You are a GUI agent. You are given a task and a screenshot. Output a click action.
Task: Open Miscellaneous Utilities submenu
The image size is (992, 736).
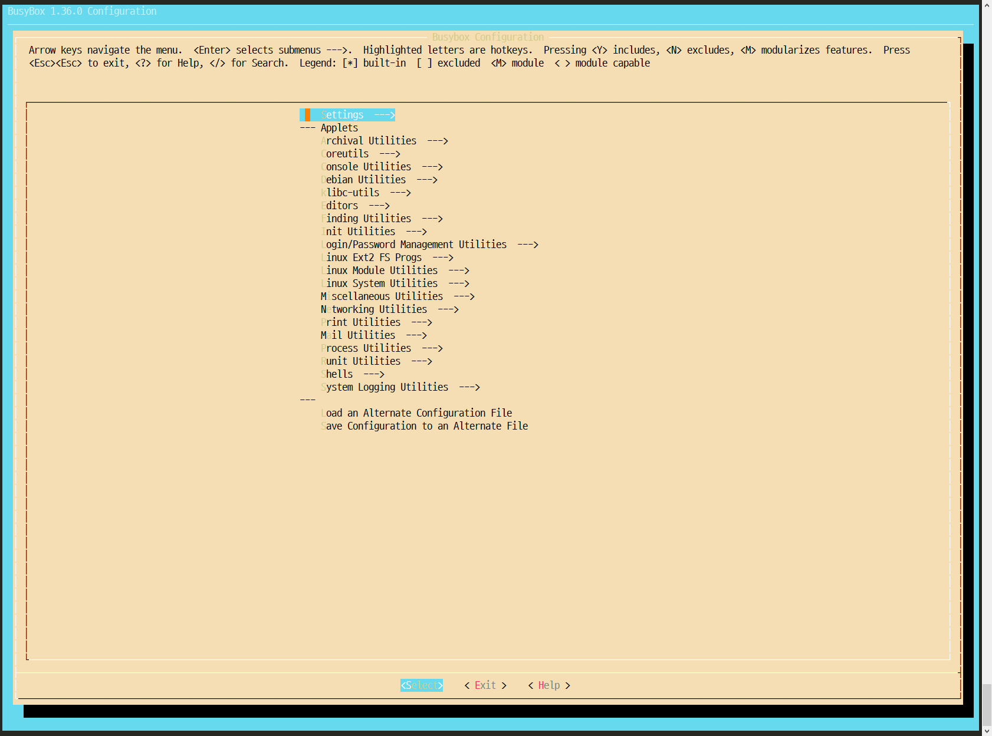coord(398,296)
